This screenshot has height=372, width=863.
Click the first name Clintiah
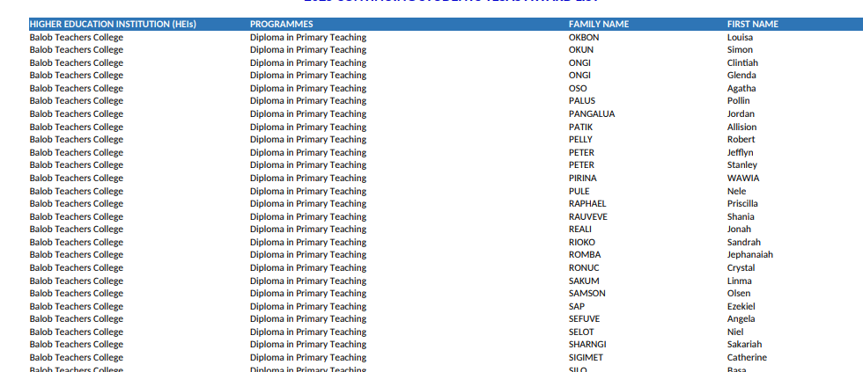click(x=742, y=62)
